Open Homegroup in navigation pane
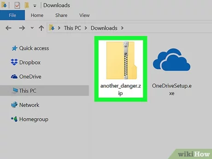 point(34,119)
